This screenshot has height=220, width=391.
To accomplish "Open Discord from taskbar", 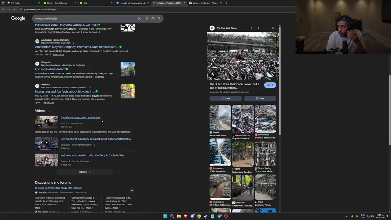I will [192, 216].
